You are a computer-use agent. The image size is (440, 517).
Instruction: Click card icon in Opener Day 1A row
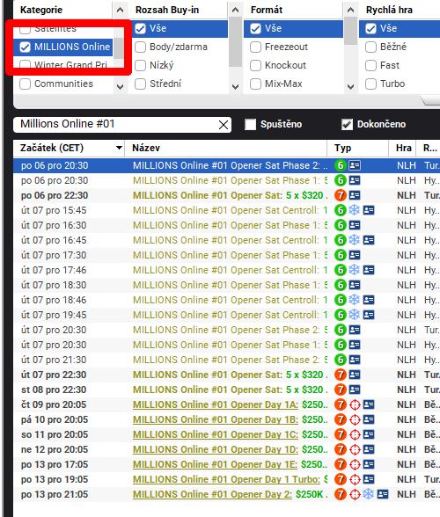(x=369, y=404)
